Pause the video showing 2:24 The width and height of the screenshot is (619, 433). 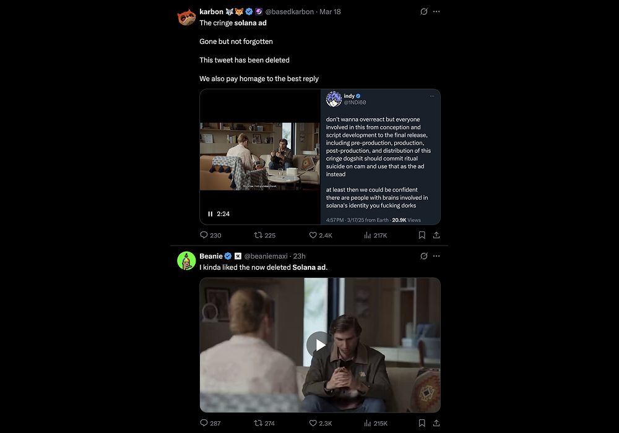tap(210, 214)
